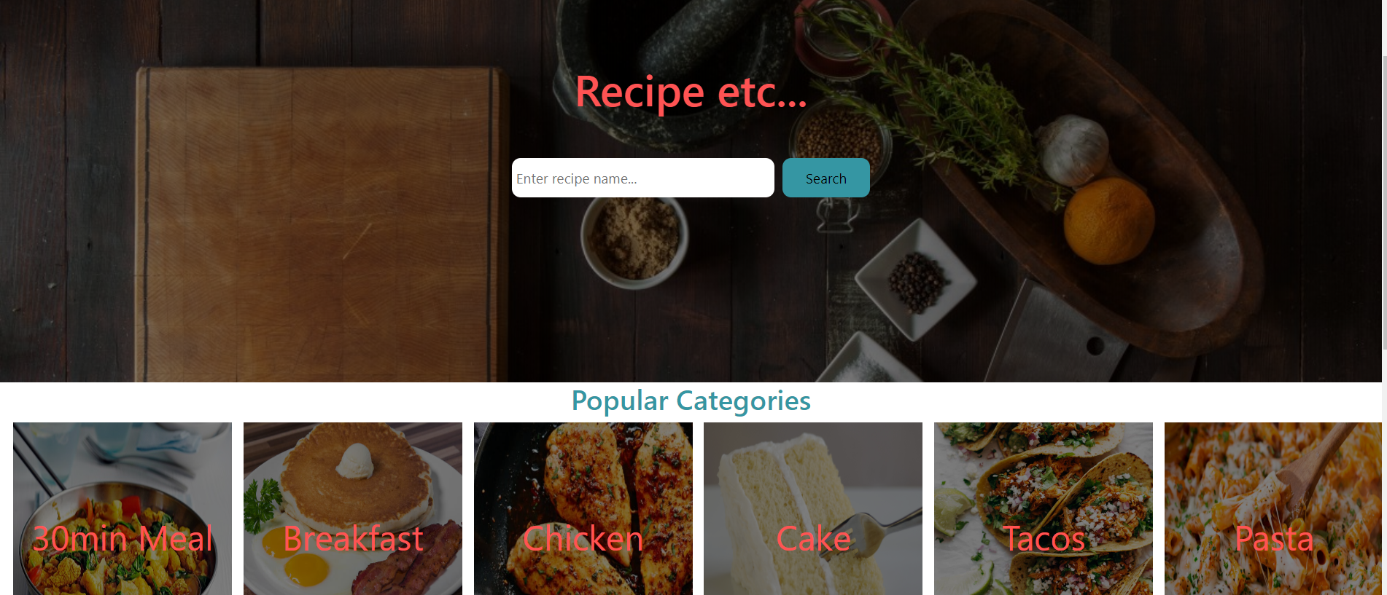Viewport: 1387px width, 595px height.
Task: Click the vertical page scrollbar
Action: tap(1384, 297)
